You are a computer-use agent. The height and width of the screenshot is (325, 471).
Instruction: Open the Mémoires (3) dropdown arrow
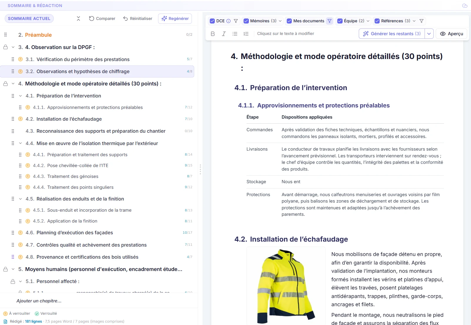[280, 21]
